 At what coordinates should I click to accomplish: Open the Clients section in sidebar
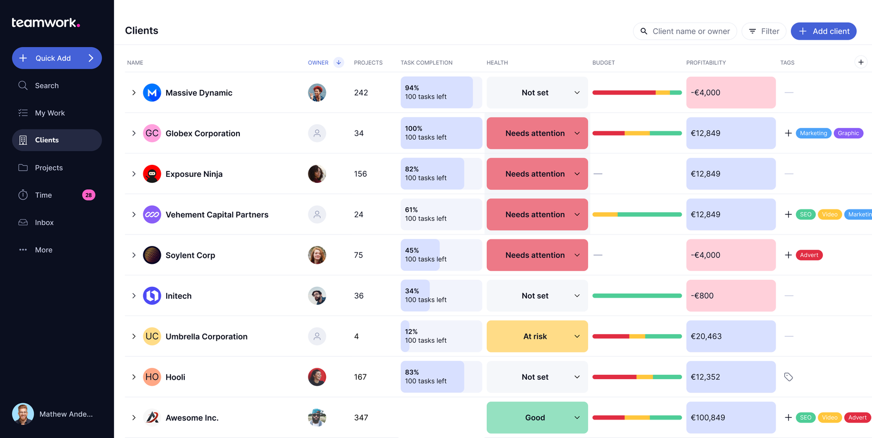[x=57, y=140]
